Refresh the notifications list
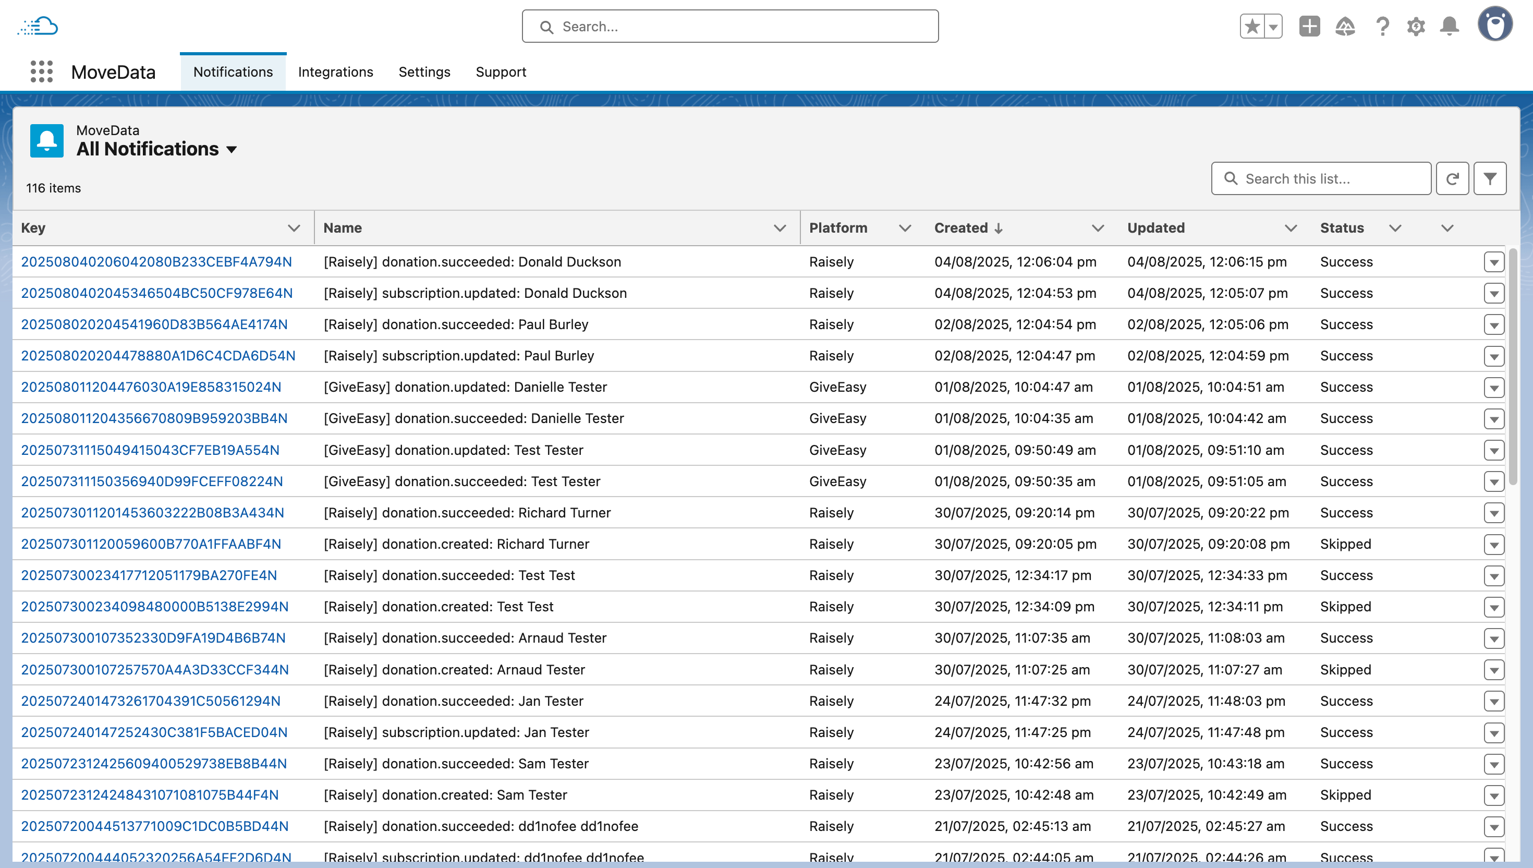 (x=1452, y=179)
